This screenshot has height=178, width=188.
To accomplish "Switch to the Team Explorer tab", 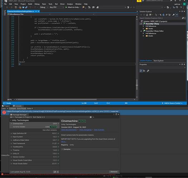I will point(158,61).
